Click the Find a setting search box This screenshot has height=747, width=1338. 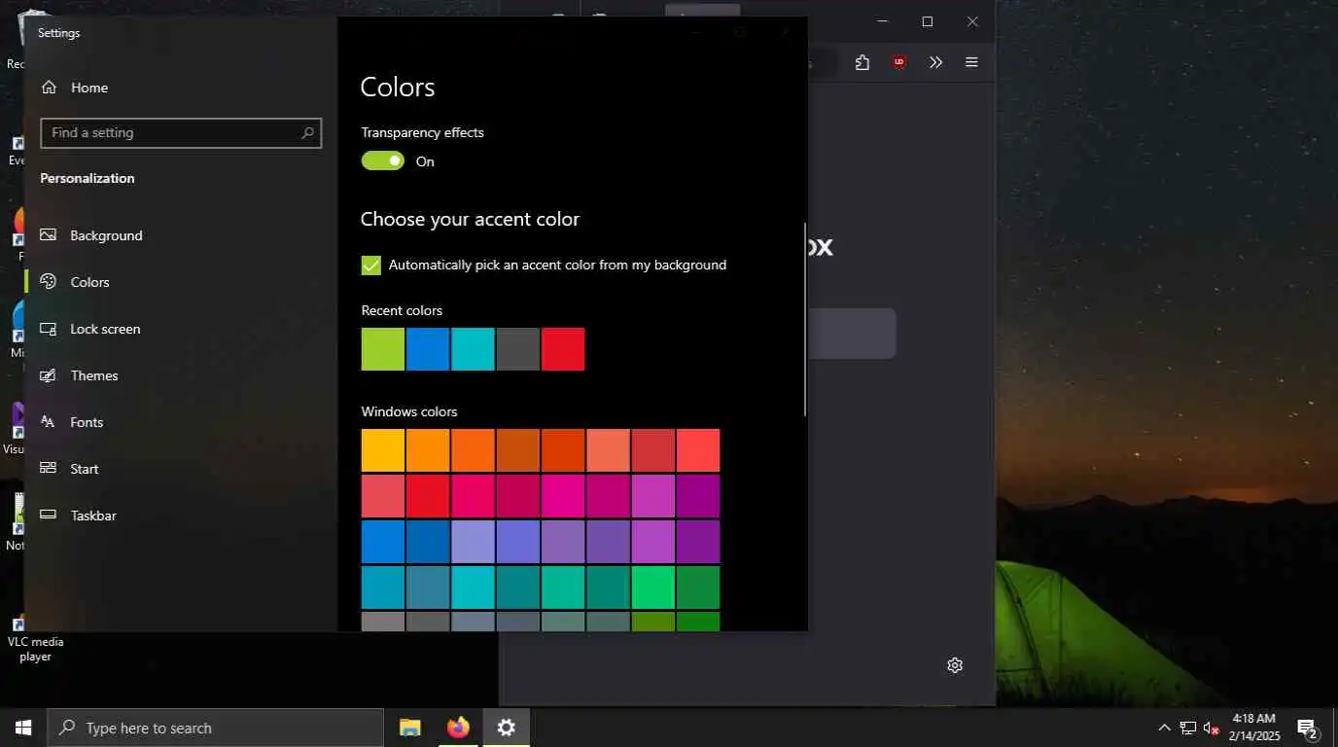(181, 133)
